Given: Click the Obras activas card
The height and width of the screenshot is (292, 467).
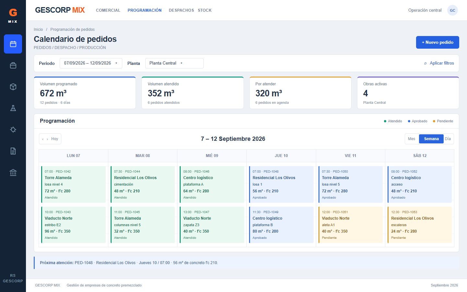Looking at the screenshot, I should point(408,93).
